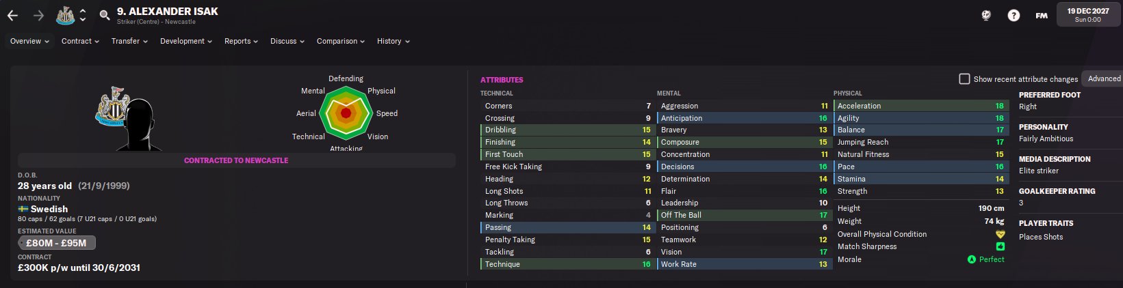This screenshot has width=1123, height=288.
Task: Open the world globe icon
Action: click(x=986, y=15)
